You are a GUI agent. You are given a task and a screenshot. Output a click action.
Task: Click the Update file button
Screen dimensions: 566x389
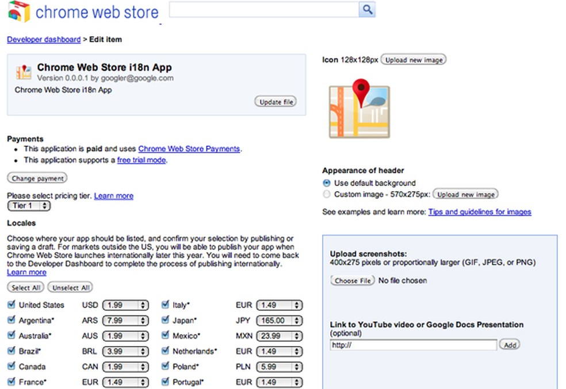point(275,101)
